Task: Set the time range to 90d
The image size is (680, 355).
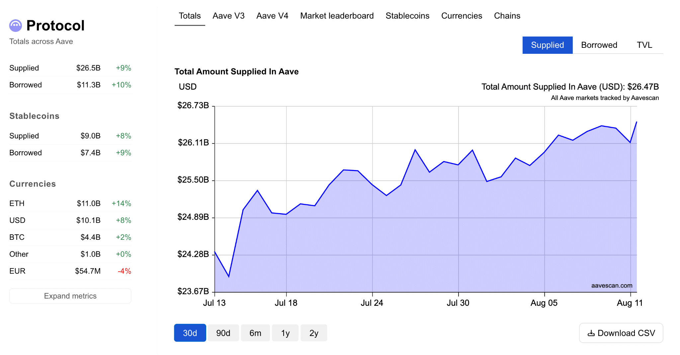Action: [x=223, y=333]
